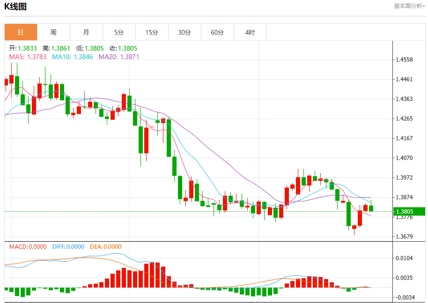
Task: Select the 日 daily chart tab
Action: pos(21,32)
